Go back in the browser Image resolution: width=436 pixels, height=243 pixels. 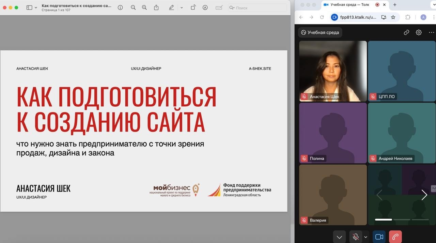point(301,17)
